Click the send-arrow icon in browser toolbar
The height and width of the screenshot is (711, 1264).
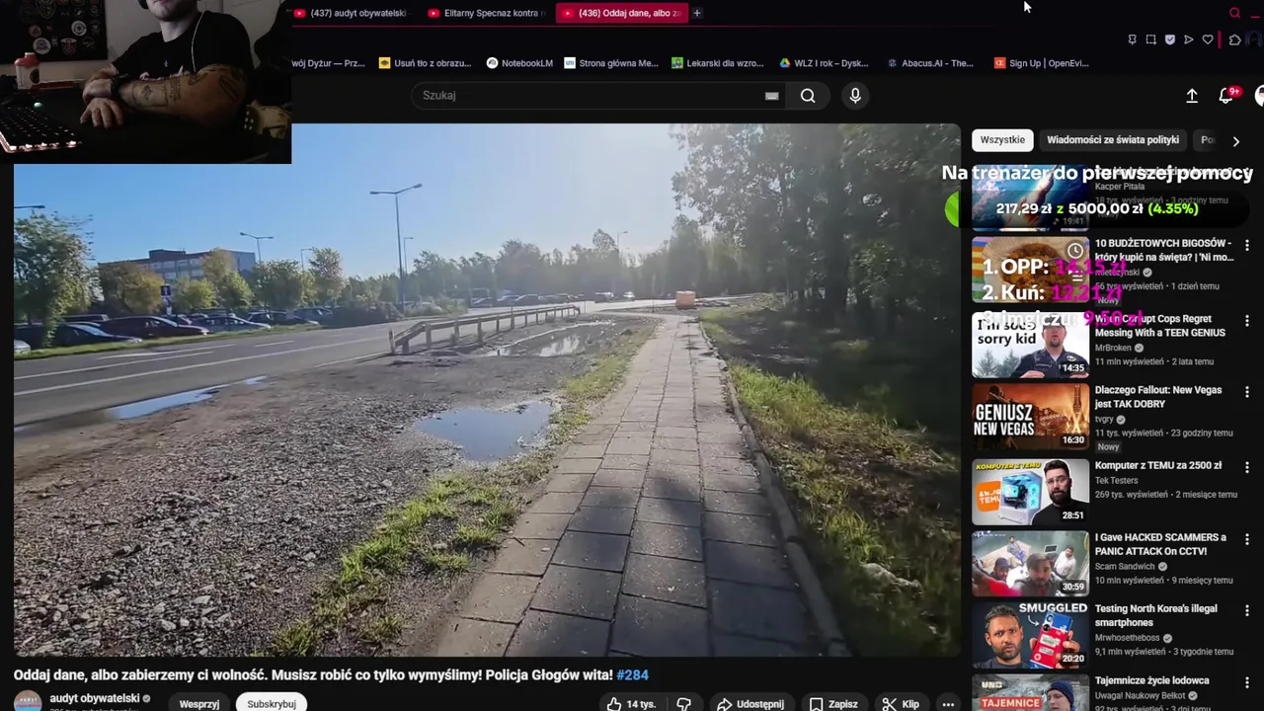(x=1188, y=39)
